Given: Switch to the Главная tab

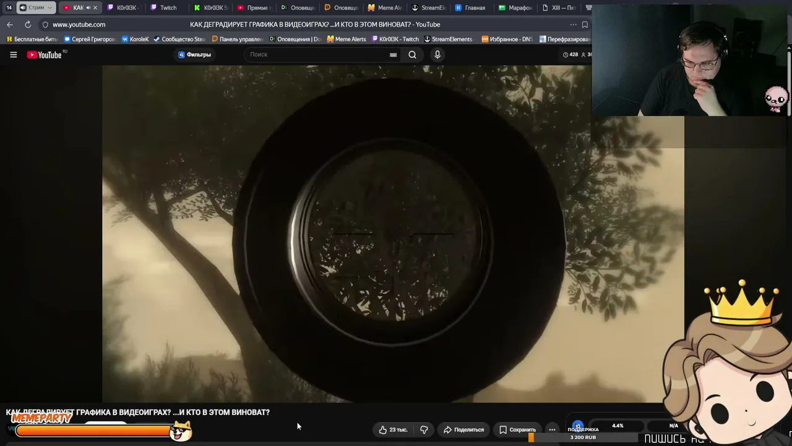Looking at the screenshot, I should click(x=471, y=7).
